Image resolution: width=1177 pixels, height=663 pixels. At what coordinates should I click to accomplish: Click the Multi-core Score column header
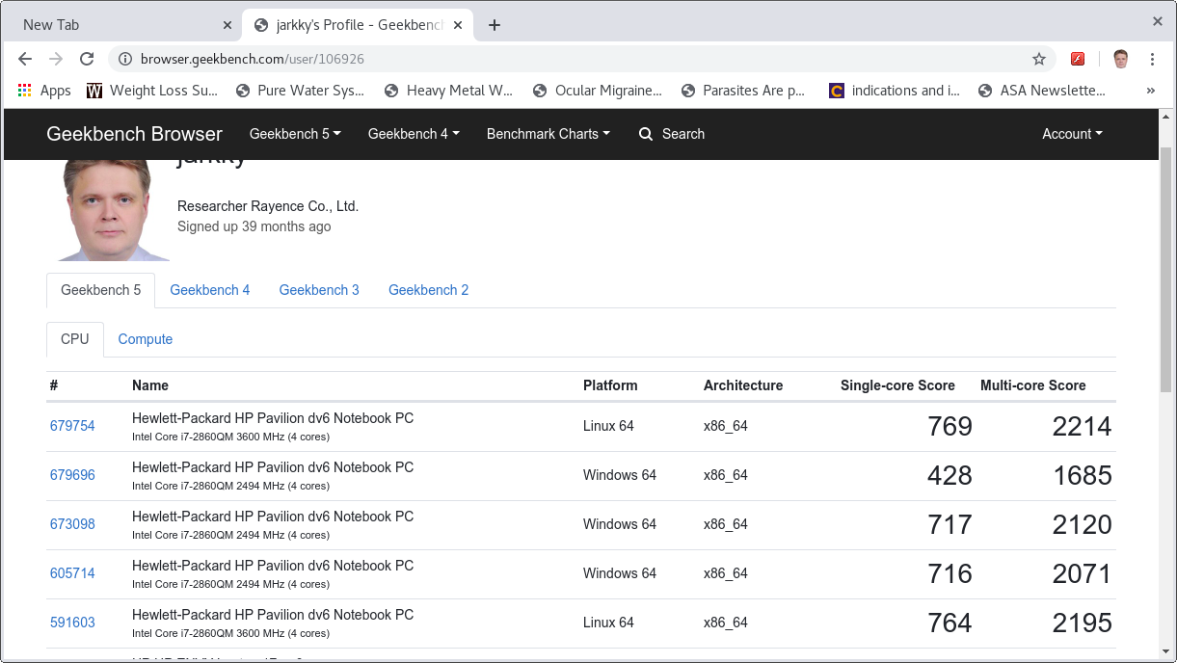(x=1032, y=385)
